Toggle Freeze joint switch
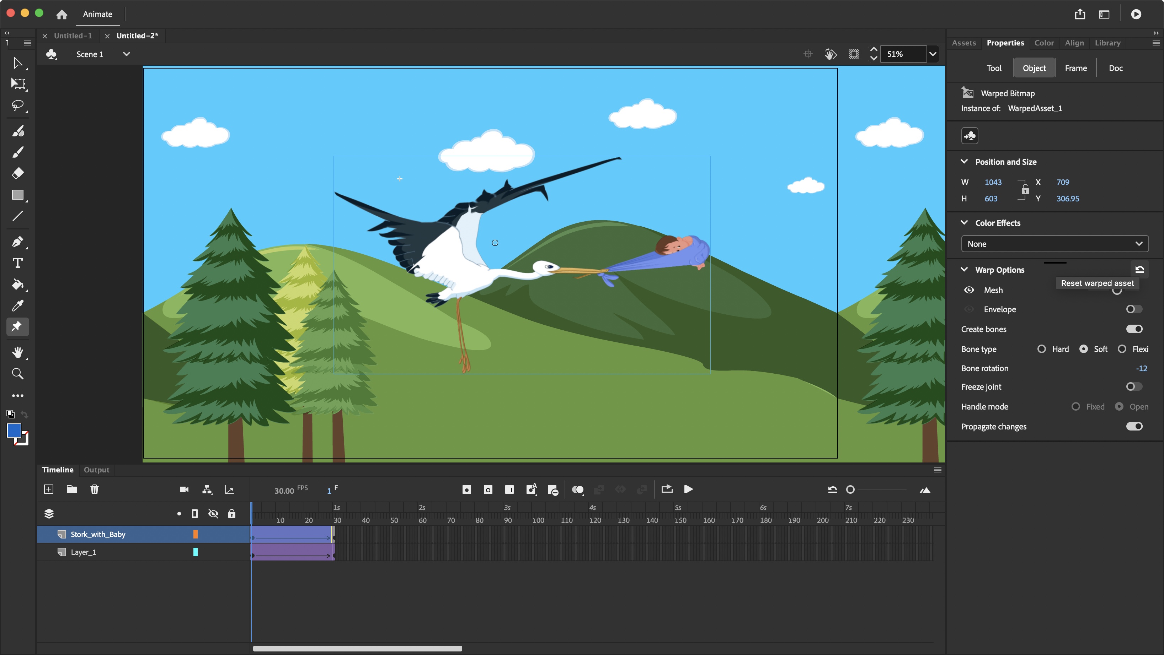Image resolution: width=1164 pixels, height=655 pixels. (1134, 386)
